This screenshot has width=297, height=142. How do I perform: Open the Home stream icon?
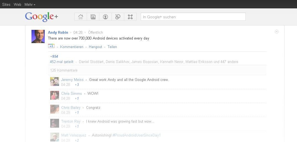click(81, 17)
